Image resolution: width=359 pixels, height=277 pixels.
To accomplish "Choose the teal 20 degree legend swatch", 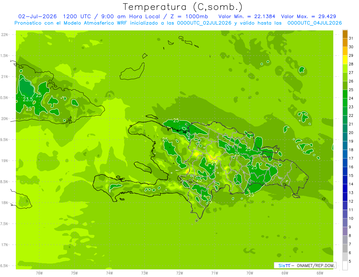I will [345, 128].
